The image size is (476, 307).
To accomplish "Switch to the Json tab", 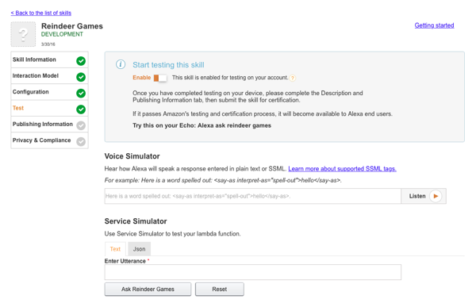I will coord(139,249).
